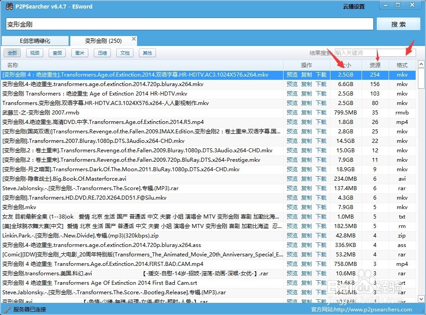Viewport: 426px width, 315px height.
Task: Download Linkin.Park New.Divide zip file
Action: click(x=321, y=236)
